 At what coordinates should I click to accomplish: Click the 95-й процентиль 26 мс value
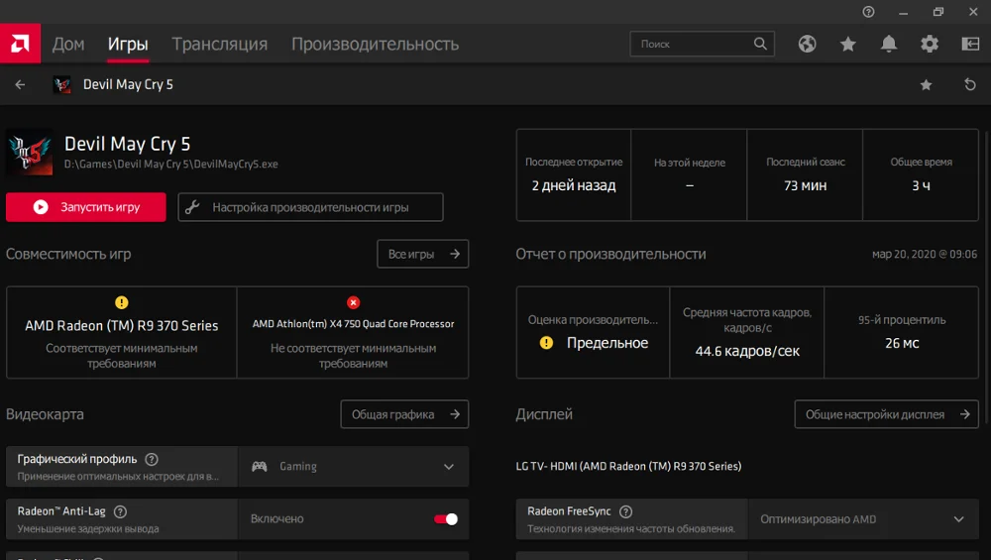pos(902,343)
